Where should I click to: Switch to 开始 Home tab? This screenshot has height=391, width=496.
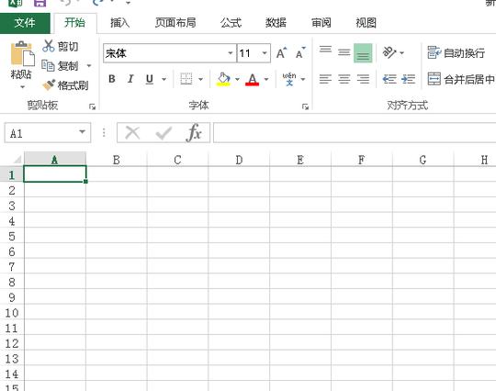coord(75,23)
